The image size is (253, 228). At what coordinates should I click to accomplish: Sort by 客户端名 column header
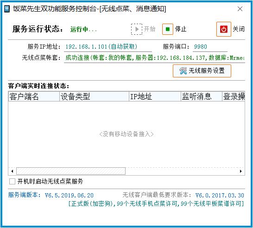pos(34,96)
